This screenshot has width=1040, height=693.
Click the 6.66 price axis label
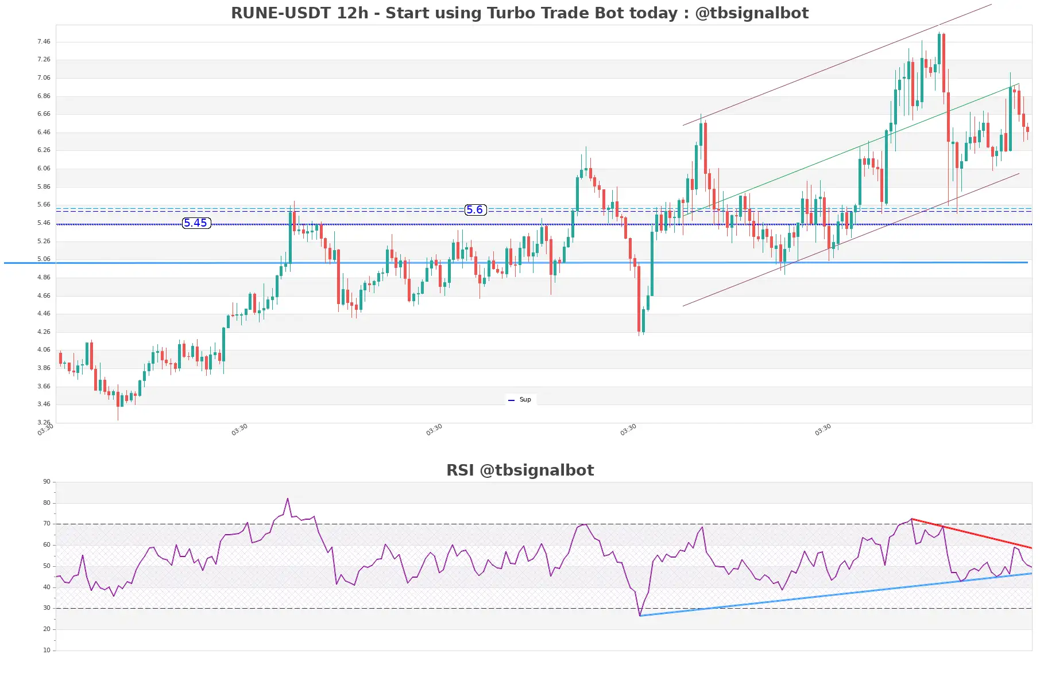[x=44, y=114]
